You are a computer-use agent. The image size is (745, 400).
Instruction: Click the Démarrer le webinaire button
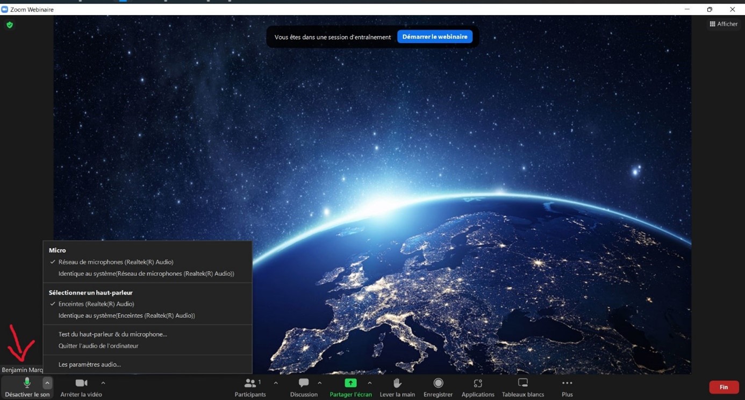click(x=435, y=37)
